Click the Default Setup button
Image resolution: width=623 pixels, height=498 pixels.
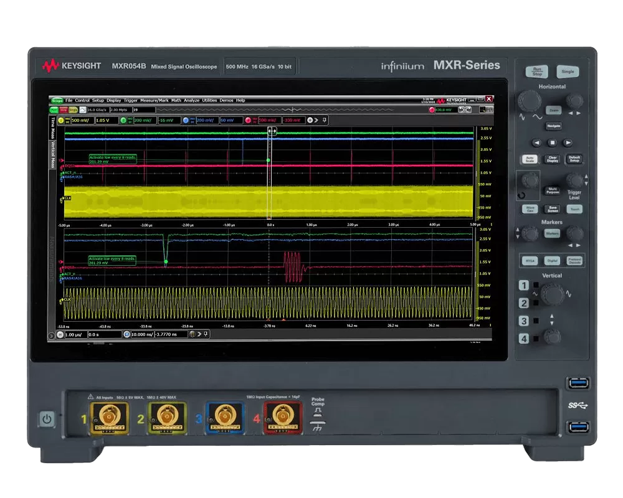[574, 159]
